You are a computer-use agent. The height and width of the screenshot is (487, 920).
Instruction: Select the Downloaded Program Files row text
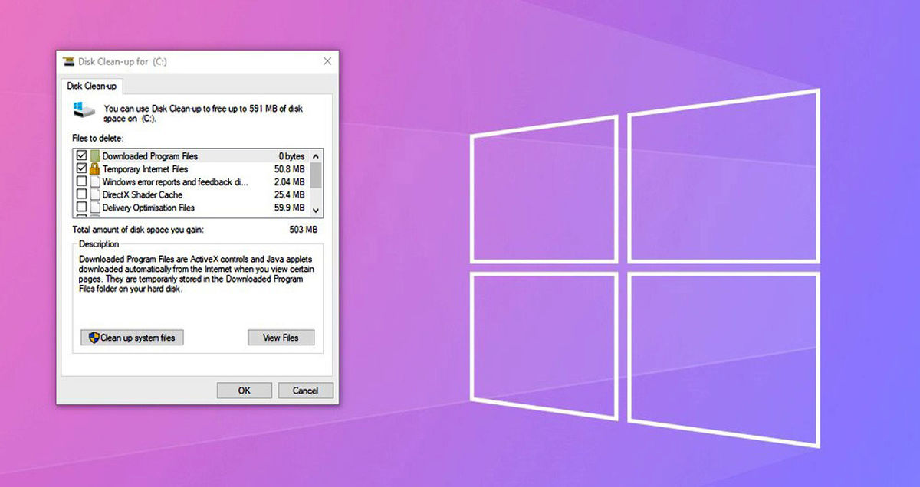pos(149,156)
